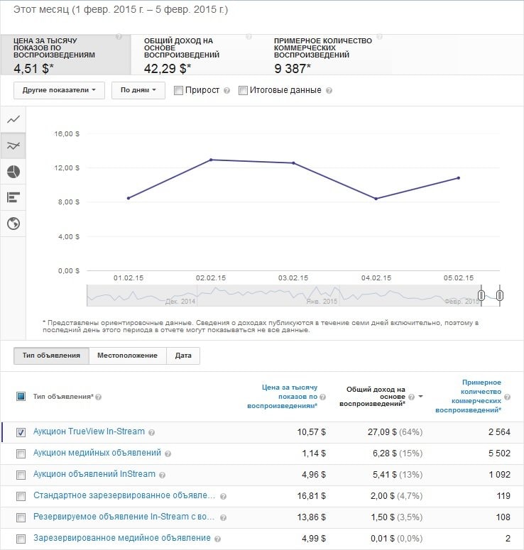Switch to horizontal bar chart icon
This screenshot has width=524, height=550.
click(x=13, y=197)
